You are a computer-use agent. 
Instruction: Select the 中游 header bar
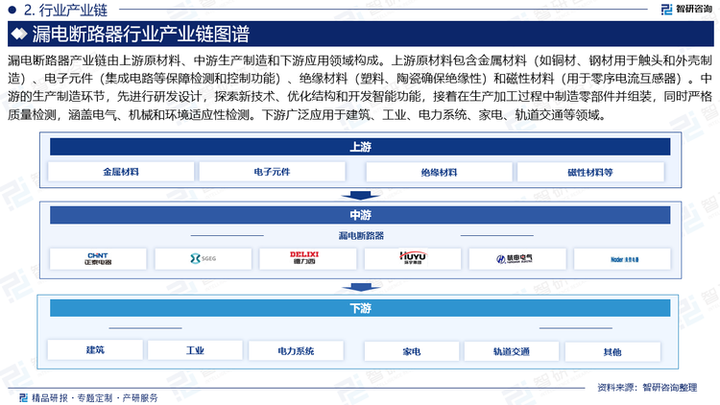[x=360, y=215]
